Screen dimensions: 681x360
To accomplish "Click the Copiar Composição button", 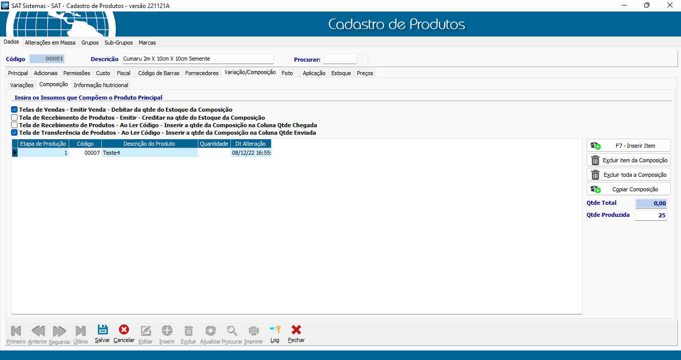I will point(628,189).
